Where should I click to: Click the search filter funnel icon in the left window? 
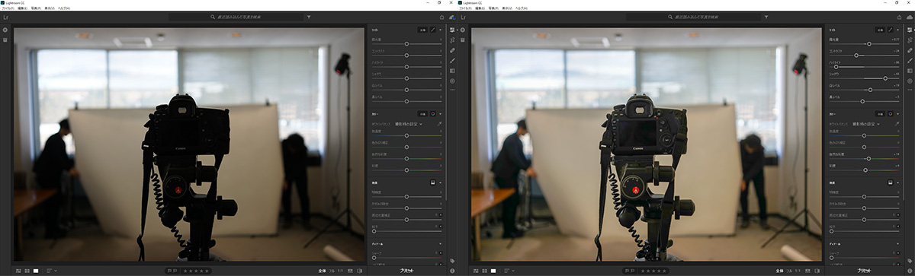point(308,16)
